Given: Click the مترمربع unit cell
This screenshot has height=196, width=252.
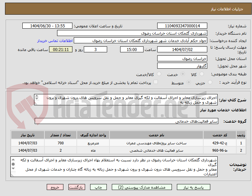Looking at the screenshot, I should coord(93,143).
